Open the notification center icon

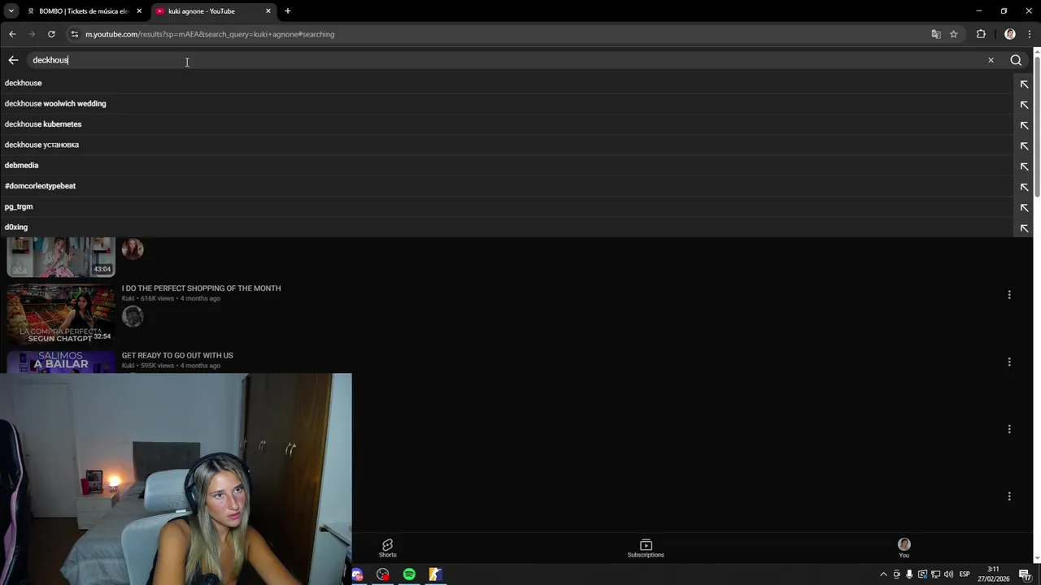click(1026, 574)
